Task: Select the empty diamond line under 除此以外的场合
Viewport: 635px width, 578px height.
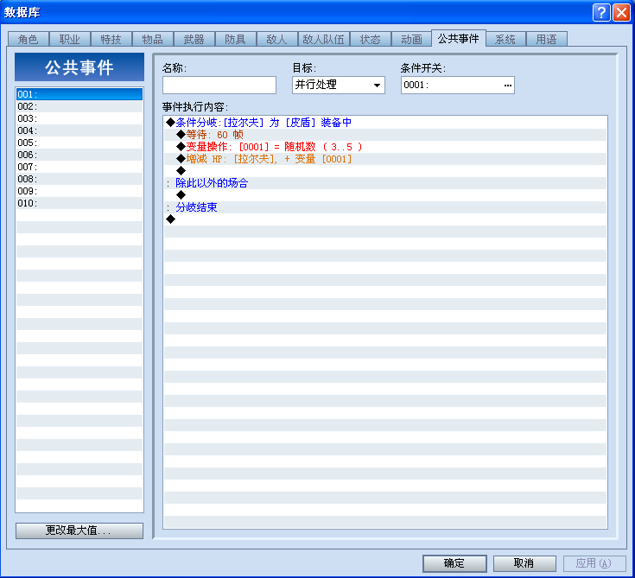Action: pyautogui.click(x=385, y=195)
